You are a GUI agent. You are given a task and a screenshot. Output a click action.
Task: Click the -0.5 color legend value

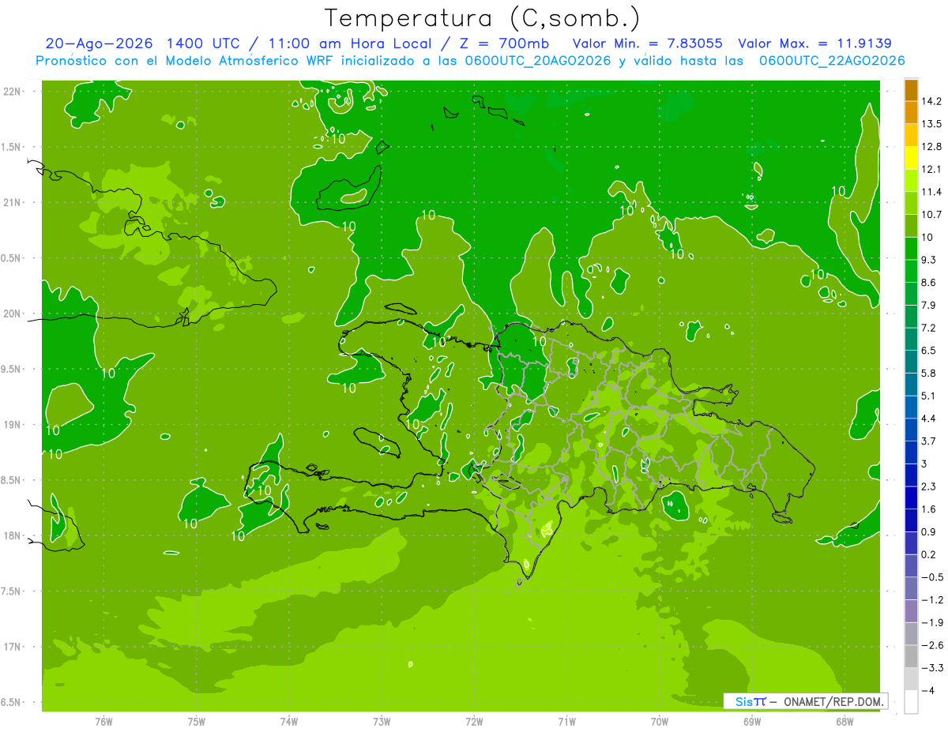coord(931,577)
